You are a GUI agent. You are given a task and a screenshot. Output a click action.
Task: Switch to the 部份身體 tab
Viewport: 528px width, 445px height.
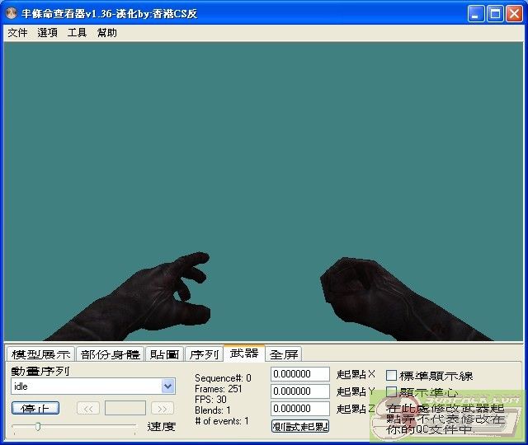point(110,354)
